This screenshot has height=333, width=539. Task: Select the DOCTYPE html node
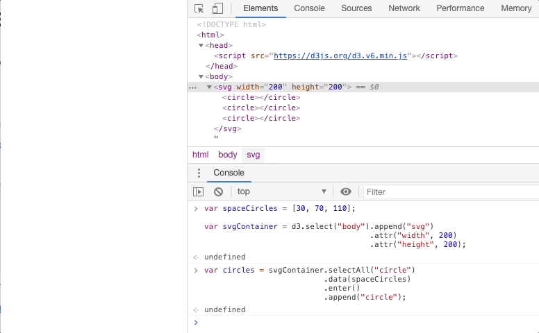[x=231, y=24]
